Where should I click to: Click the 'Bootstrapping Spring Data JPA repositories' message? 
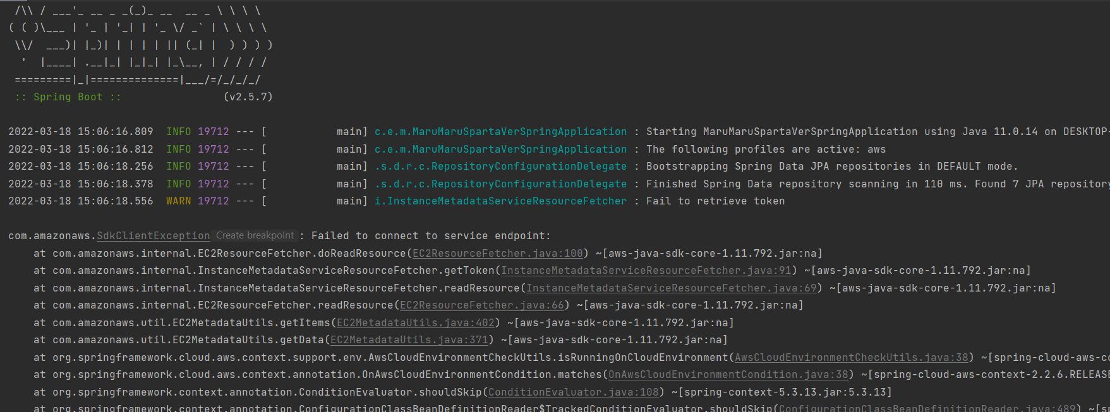833,167
